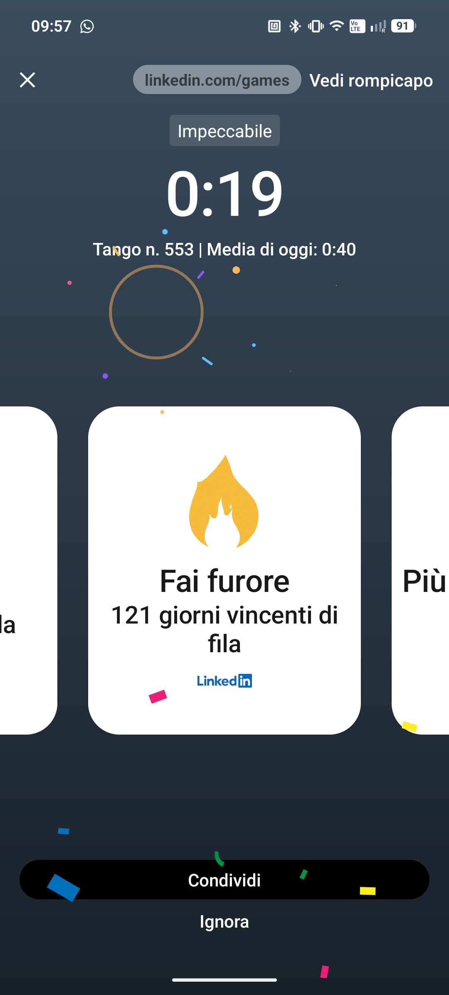Tap the vibrate mode status icon
449x995 pixels.
tap(316, 26)
